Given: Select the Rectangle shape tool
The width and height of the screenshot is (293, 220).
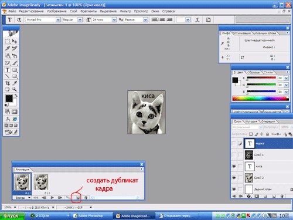Looking at the screenshot, I should coord(15,70).
